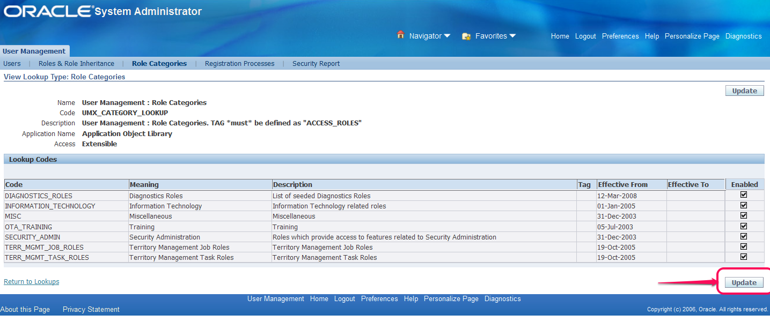Toggle Enabled checkbox for INFORMATION_TECHNOLOGY
The width and height of the screenshot is (770, 322).
coord(744,205)
